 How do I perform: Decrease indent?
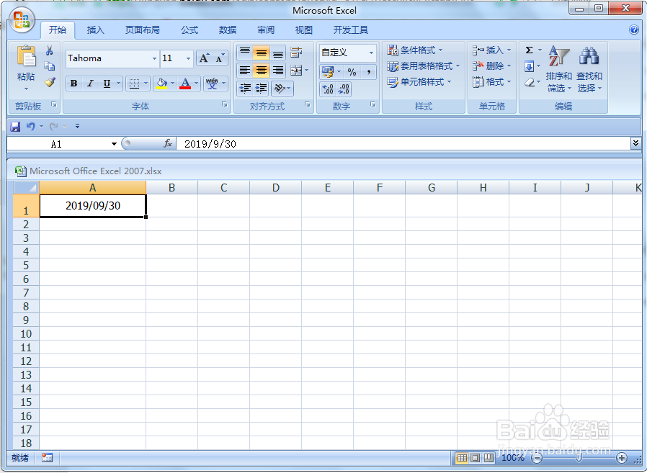245,89
